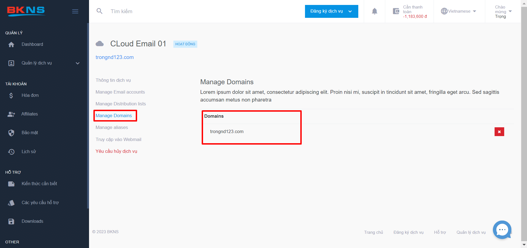The image size is (527, 248).
Task: Select Manage Domains tab
Action: point(114,115)
